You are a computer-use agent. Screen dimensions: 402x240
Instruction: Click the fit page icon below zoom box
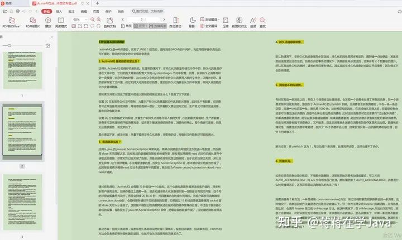point(80,26)
